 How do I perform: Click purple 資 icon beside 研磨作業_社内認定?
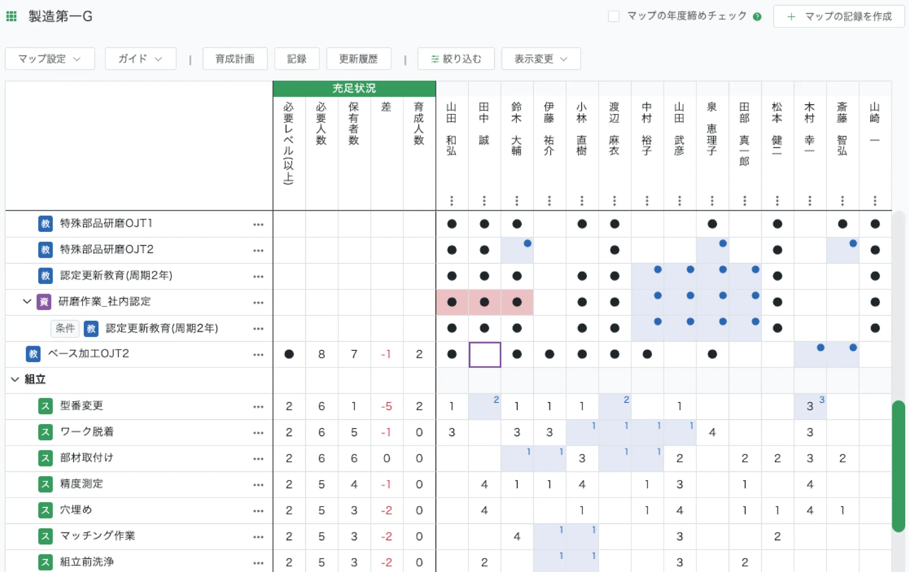coord(44,302)
